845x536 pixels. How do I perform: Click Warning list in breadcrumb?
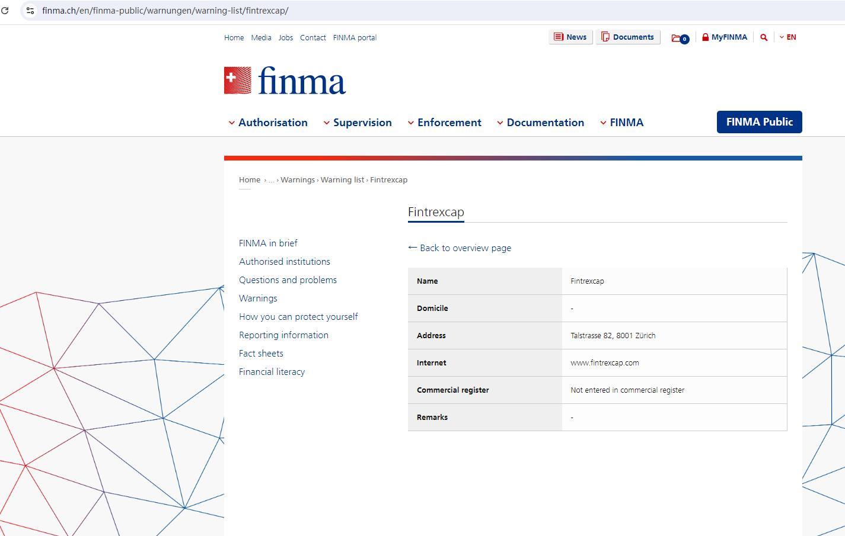(x=342, y=180)
